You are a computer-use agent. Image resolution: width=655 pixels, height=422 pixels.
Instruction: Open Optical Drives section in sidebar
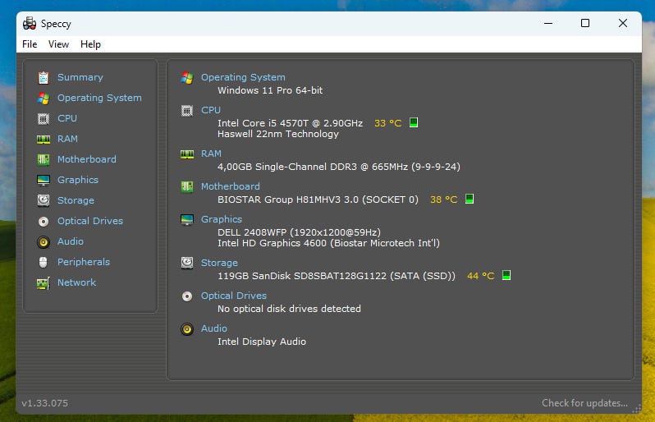tap(90, 221)
